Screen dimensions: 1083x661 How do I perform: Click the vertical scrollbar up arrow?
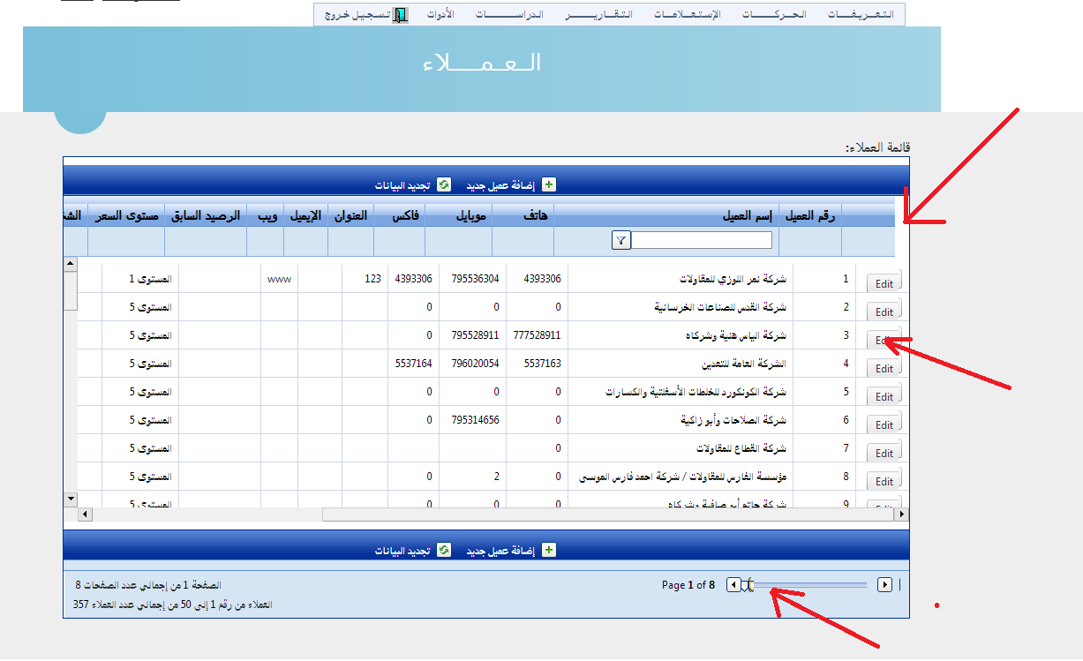pyautogui.click(x=71, y=265)
